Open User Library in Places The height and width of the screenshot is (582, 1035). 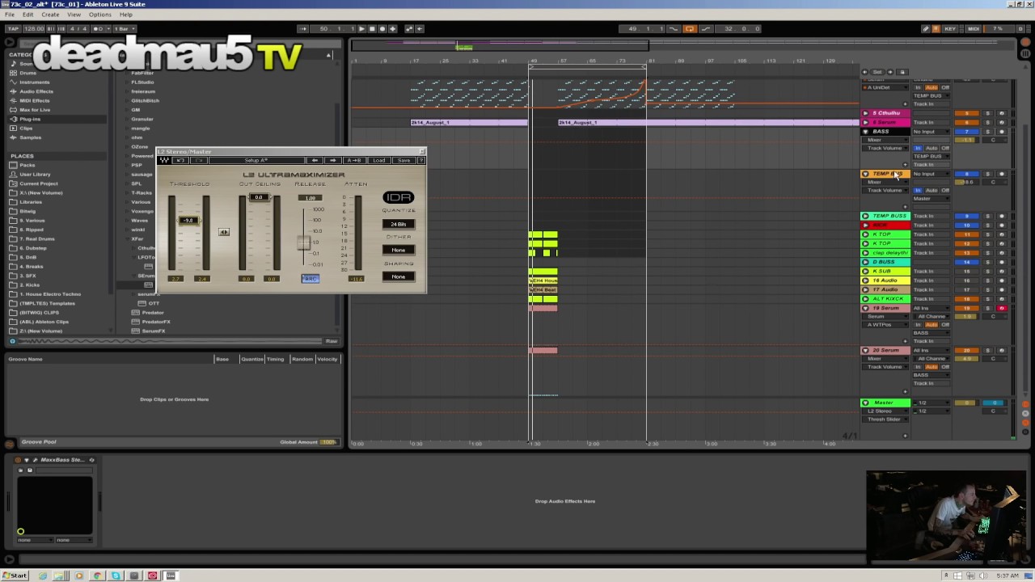tap(35, 174)
